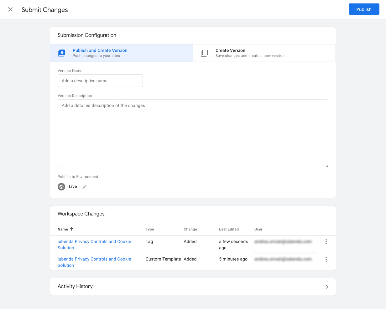Edit the publish environment with pencil icon
386x309 pixels.
coord(84,187)
